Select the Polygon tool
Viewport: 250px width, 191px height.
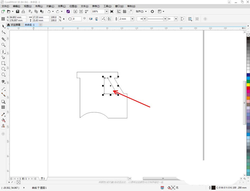coord(3,74)
